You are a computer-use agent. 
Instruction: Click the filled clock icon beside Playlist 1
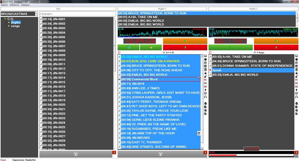click(205, 59)
